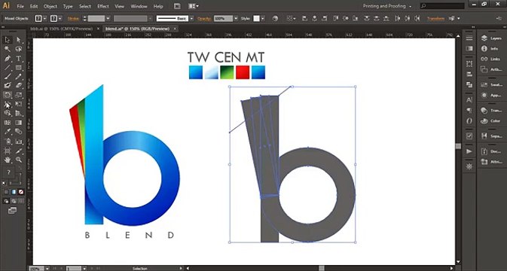Open the stroke weight dropdown
Image resolution: width=507 pixels, height=271 pixels.
coord(108,19)
